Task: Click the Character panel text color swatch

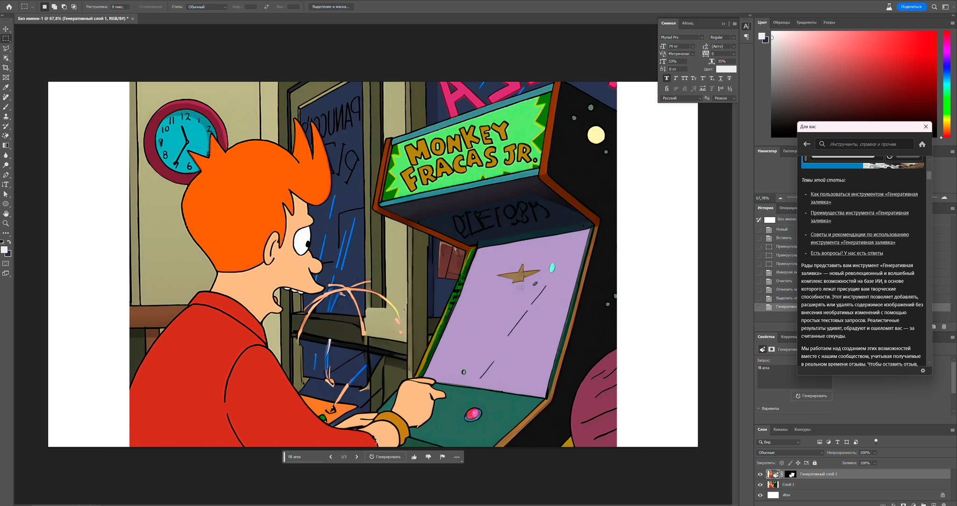Action: [x=726, y=69]
